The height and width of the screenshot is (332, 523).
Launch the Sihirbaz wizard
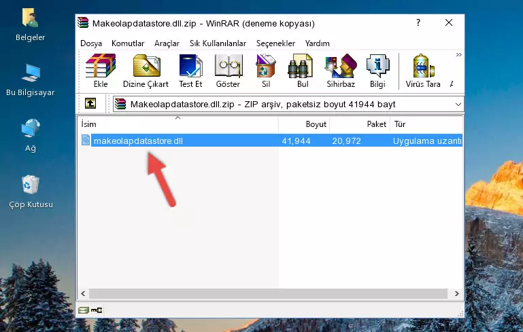[x=341, y=71]
